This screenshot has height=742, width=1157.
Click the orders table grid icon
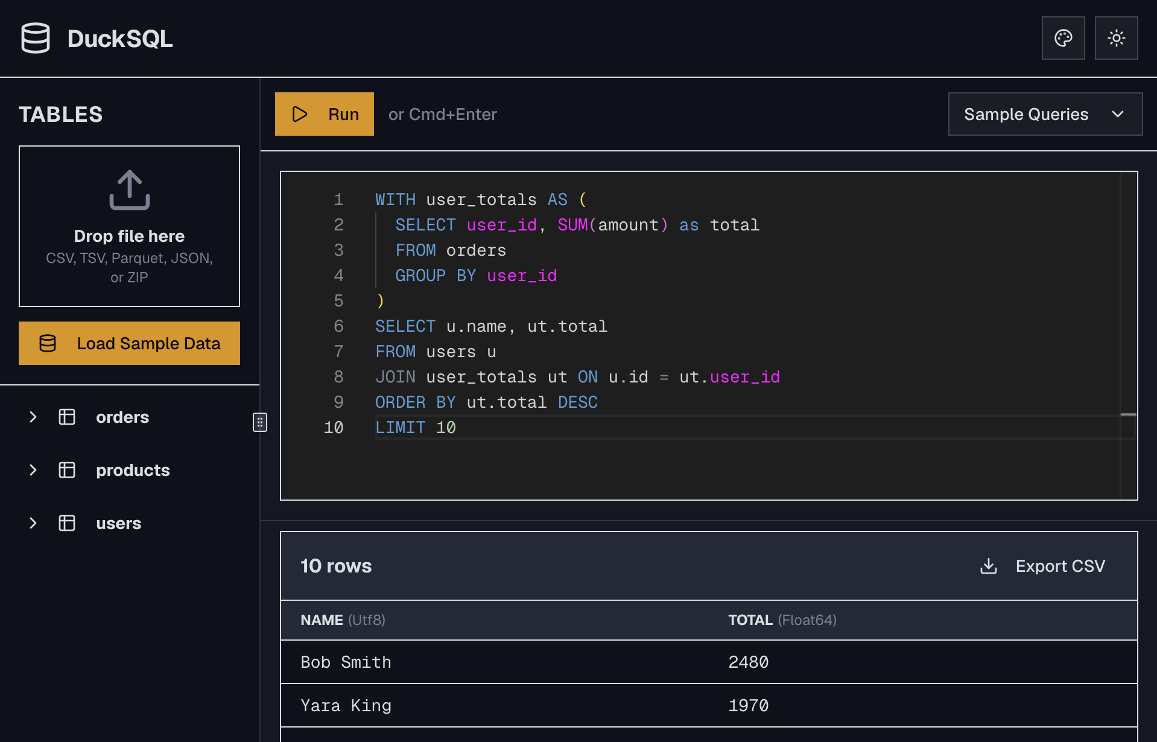click(67, 417)
